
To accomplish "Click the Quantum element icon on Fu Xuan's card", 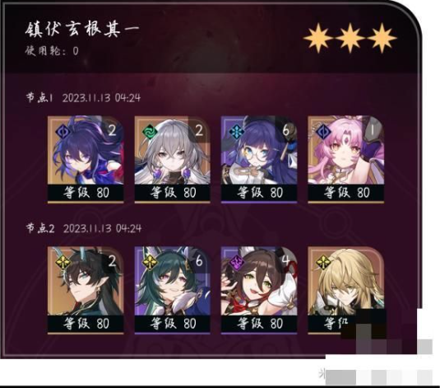I will (322, 131).
